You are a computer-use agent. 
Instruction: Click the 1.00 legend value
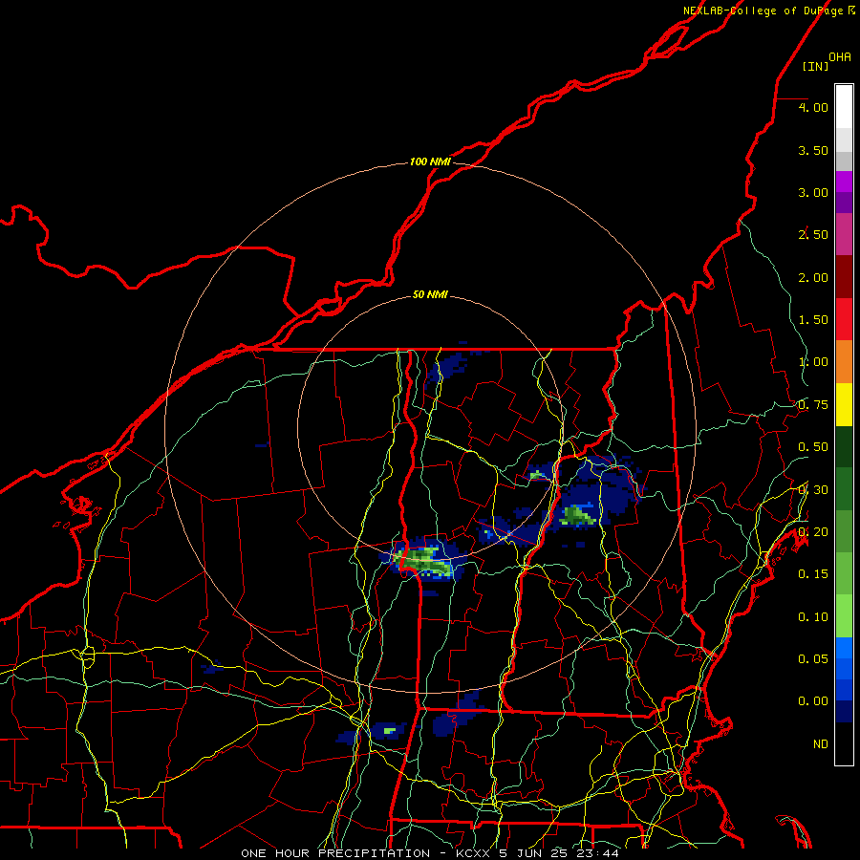click(813, 362)
